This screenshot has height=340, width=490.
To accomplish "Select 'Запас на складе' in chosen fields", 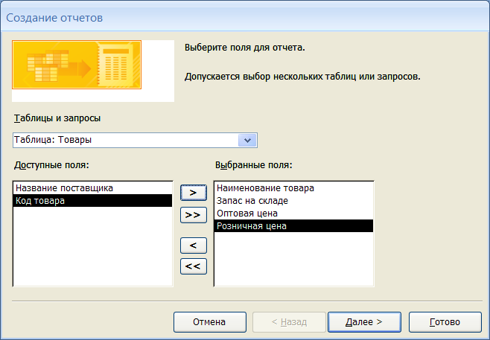I will (293, 201).
